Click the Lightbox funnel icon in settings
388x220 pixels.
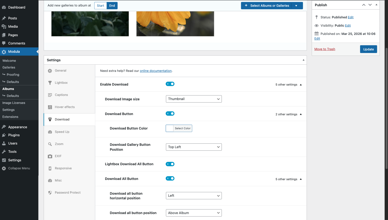click(50, 83)
